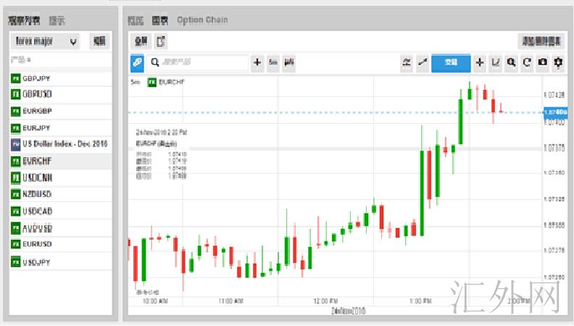Image resolution: width=574 pixels, height=326 pixels.
Task: Select GBPJPY in the watchlist
Action: coord(61,79)
